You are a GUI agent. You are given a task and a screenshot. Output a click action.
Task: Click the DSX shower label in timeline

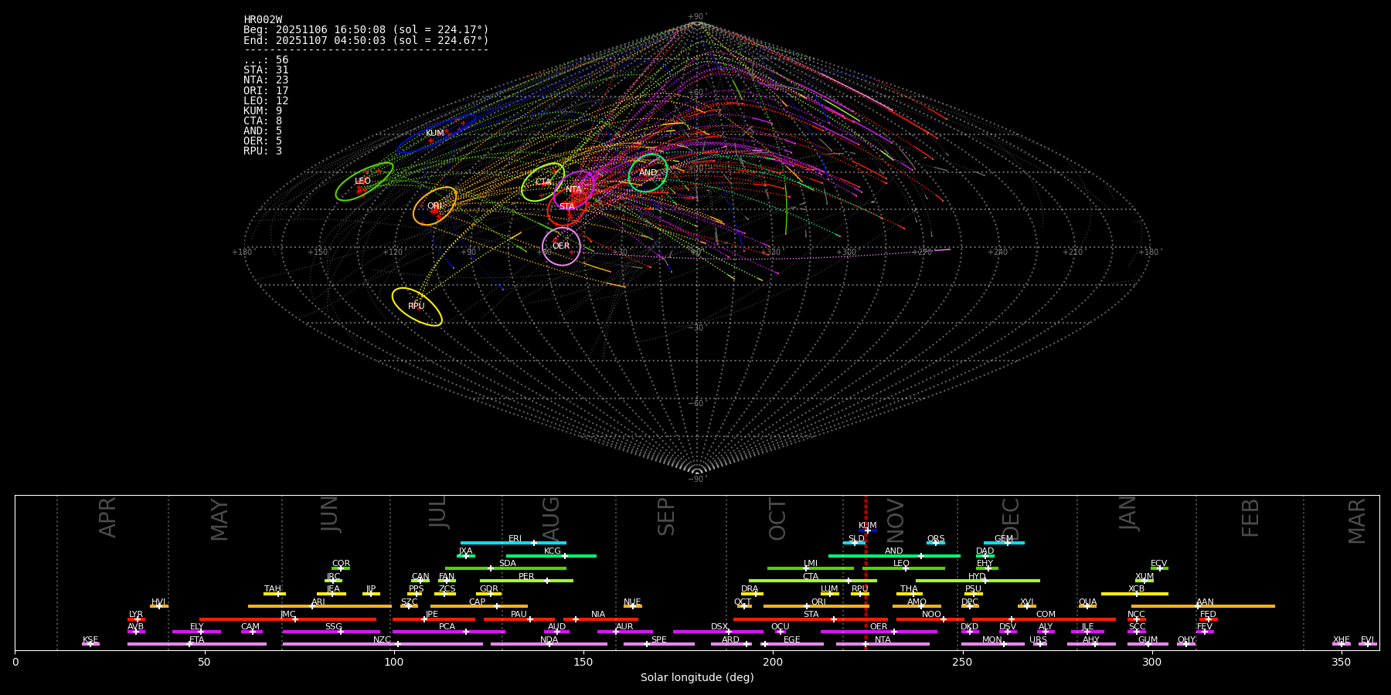coord(719,627)
